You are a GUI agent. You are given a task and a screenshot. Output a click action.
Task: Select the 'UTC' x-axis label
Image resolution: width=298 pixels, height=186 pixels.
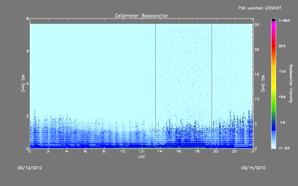pos(142,157)
